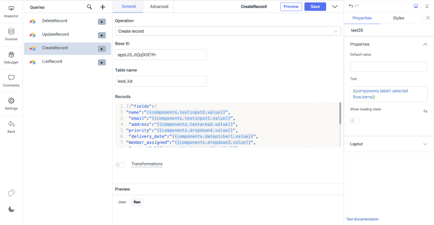This screenshot has height=225, width=434.
Task: Switch to mobile view icon
Action: tap(427, 6)
